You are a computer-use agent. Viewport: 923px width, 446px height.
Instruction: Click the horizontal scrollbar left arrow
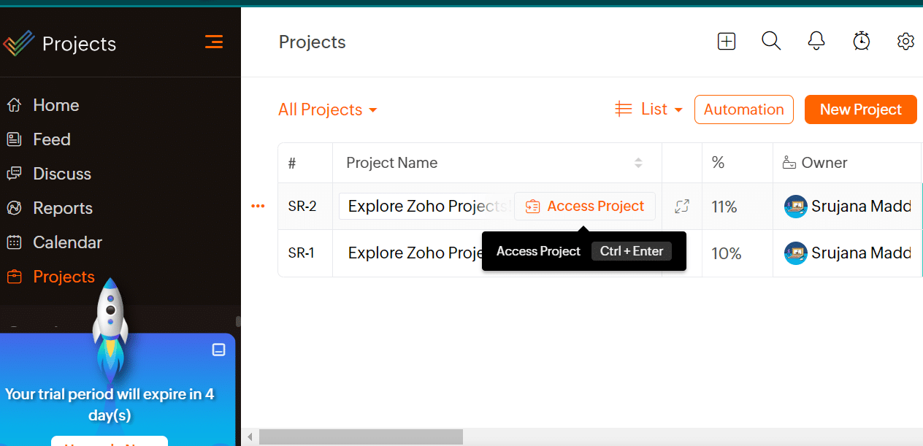tap(250, 437)
